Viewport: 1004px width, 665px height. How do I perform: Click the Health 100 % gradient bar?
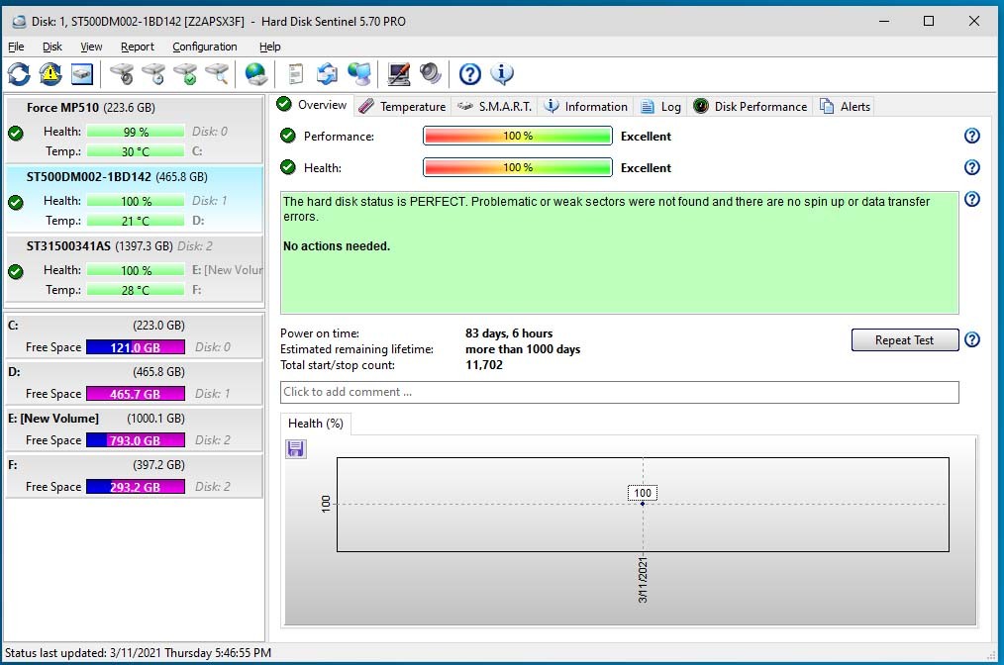click(518, 167)
